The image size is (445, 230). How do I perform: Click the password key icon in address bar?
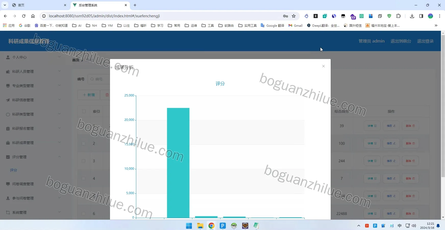click(286, 16)
